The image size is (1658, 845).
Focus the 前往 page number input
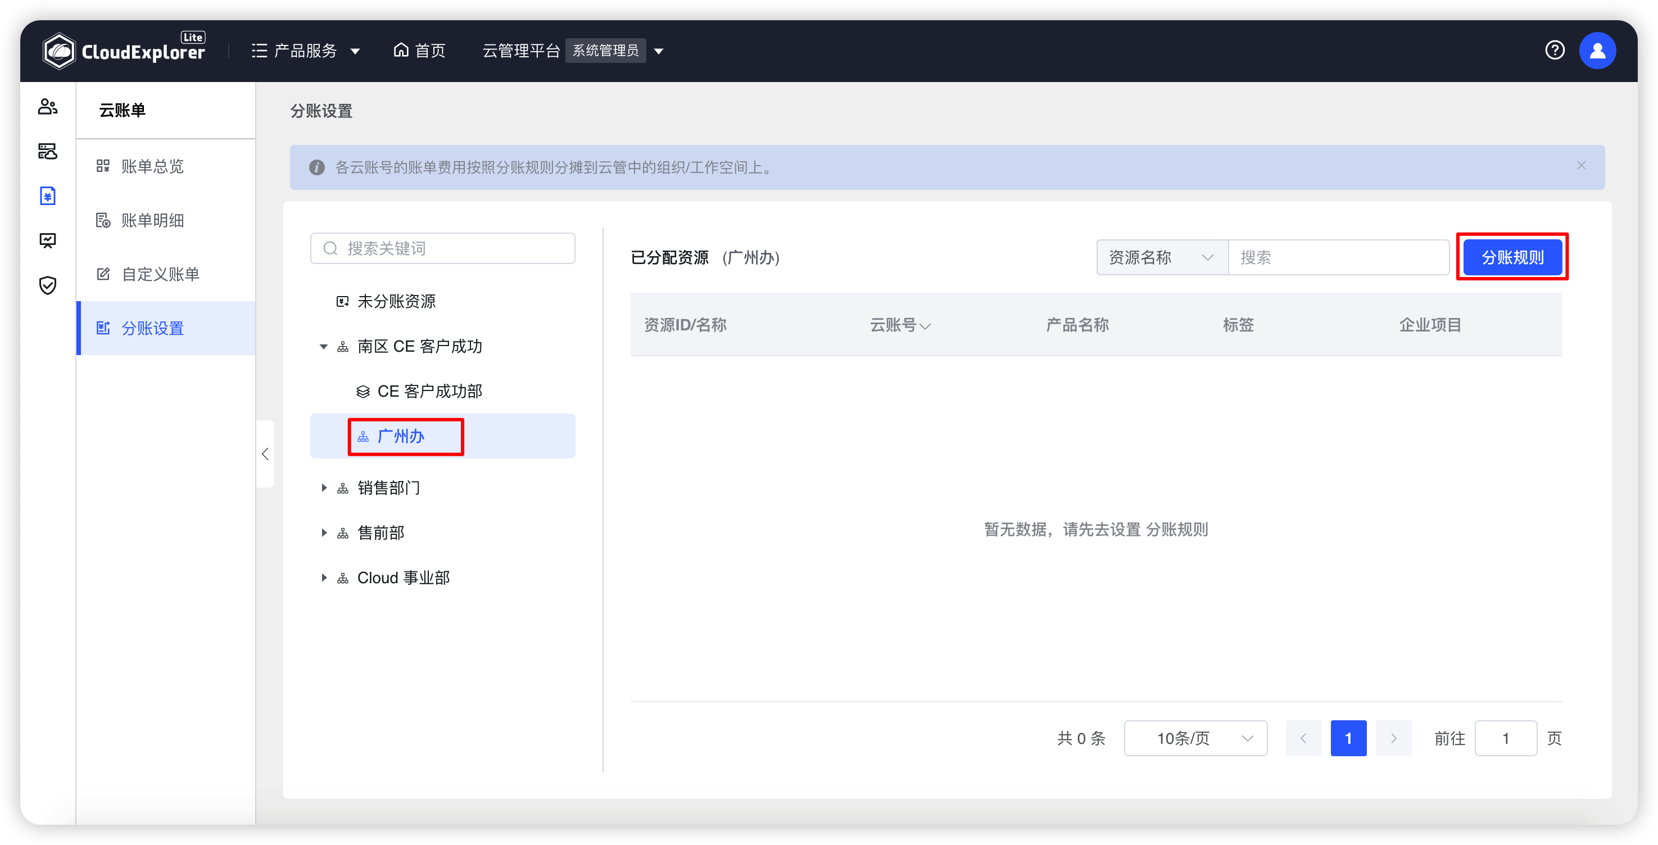click(x=1506, y=738)
